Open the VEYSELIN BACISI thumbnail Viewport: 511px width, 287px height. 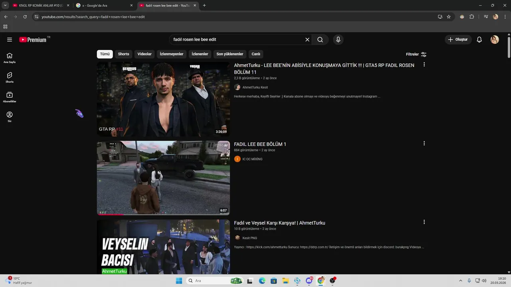pyautogui.click(x=163, y=247)
